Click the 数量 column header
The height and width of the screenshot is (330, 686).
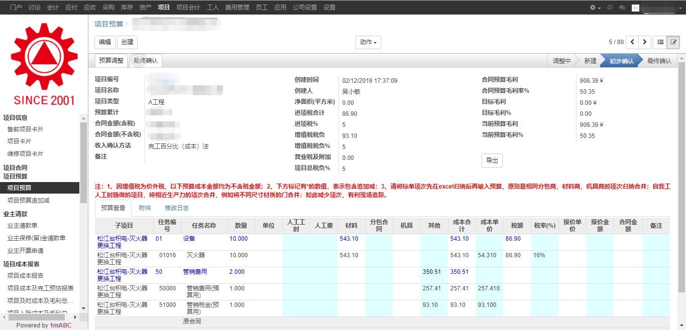click(x=241, y=226)
